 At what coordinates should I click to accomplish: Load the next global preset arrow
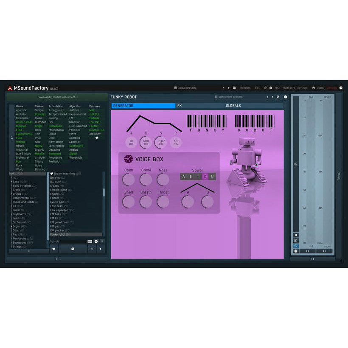point(229,88)
